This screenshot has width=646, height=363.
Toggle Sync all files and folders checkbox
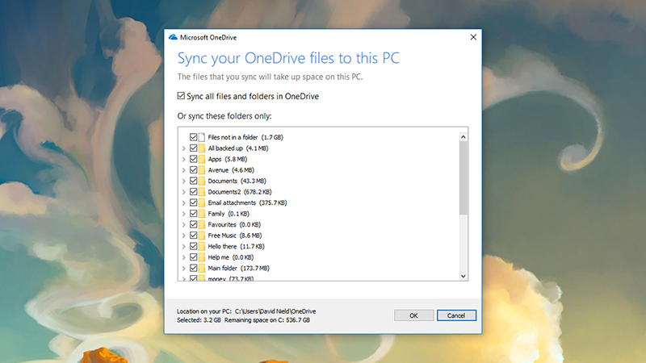click(x=181, y=96)
